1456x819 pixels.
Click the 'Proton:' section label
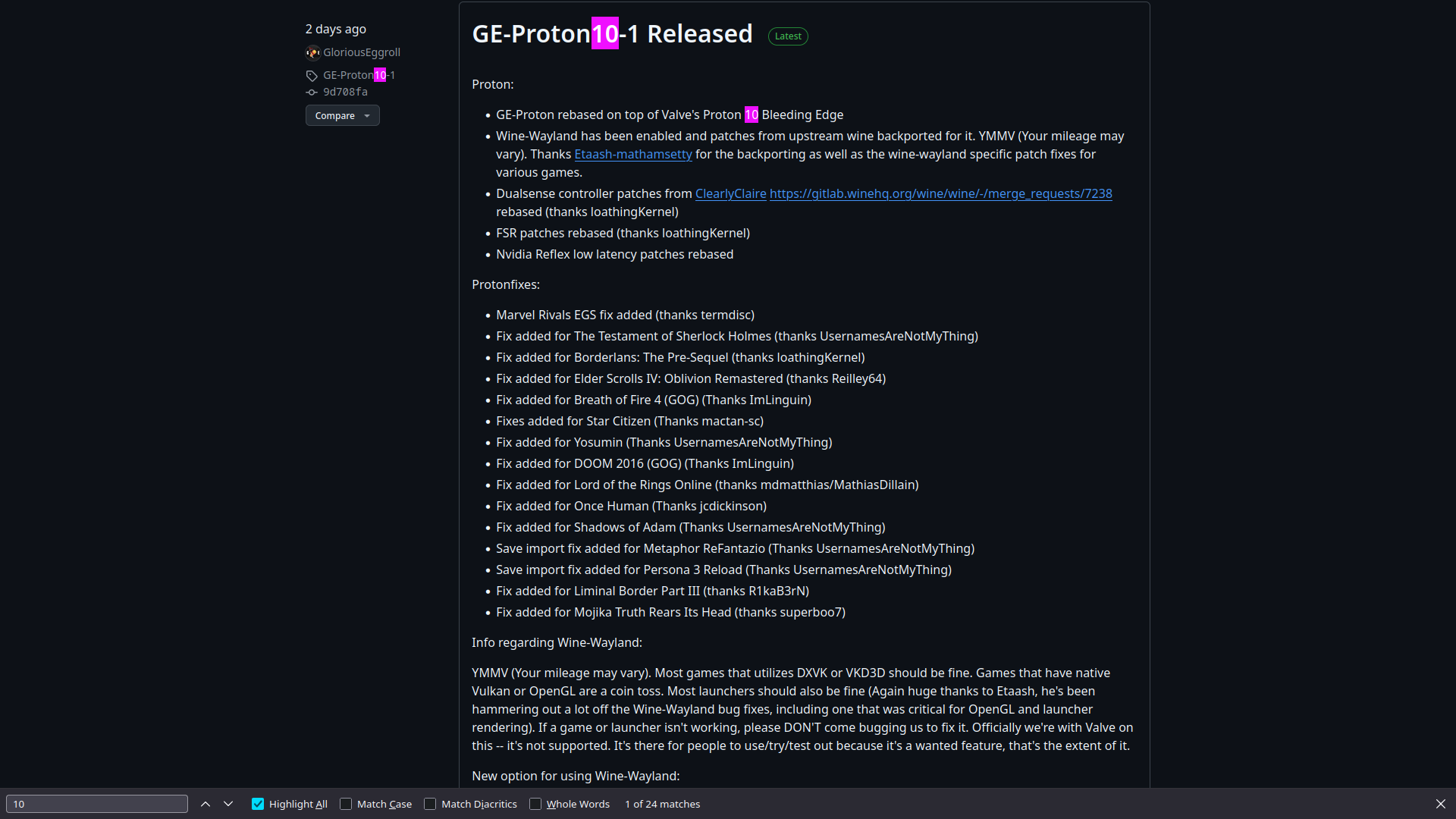(493, 84)
